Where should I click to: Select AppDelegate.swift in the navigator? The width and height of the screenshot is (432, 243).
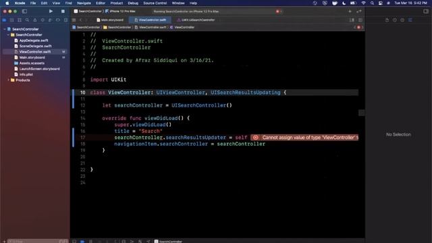(x=34, y=40)
